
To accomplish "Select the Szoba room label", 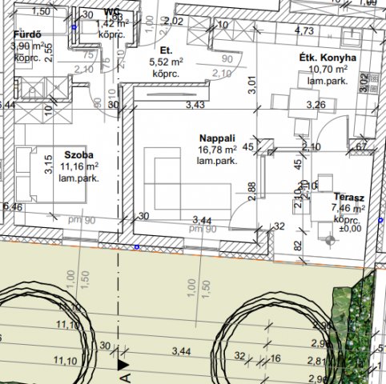I will (78, 155).
